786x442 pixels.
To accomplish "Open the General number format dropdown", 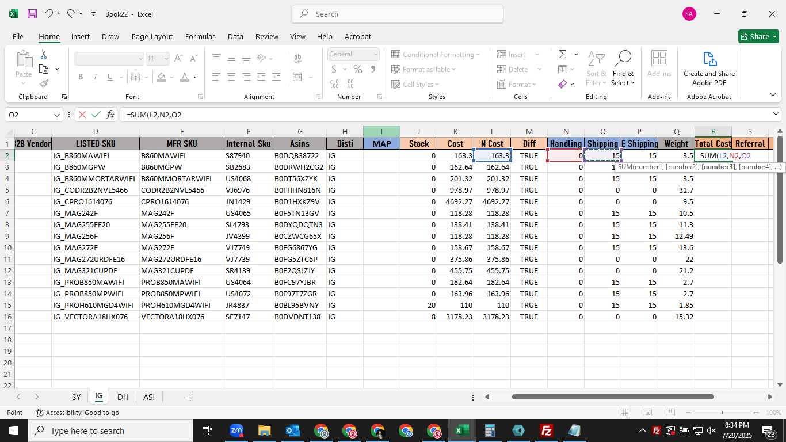I will [x=376, y=54].
